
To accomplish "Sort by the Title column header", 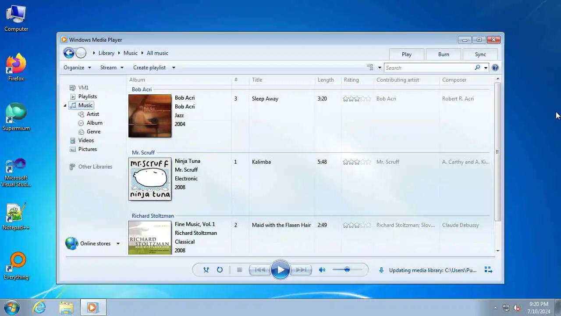I will click(282, 80).
